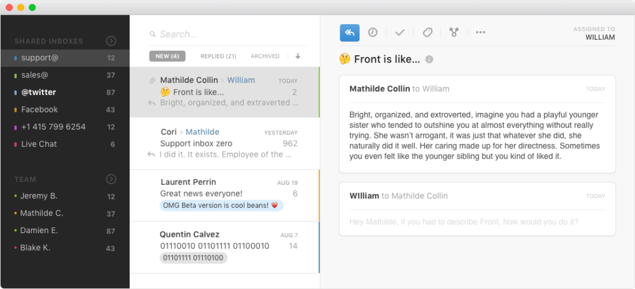Click the blue reply-all button
The width and height of the screenshot is (635, 289).
(x=350, y=33)
